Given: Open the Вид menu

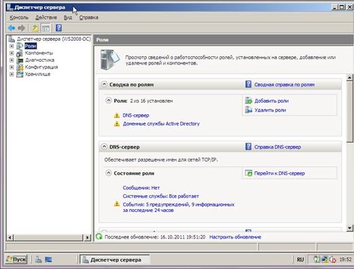Looking at the screenshot, I should click(68, 18).
